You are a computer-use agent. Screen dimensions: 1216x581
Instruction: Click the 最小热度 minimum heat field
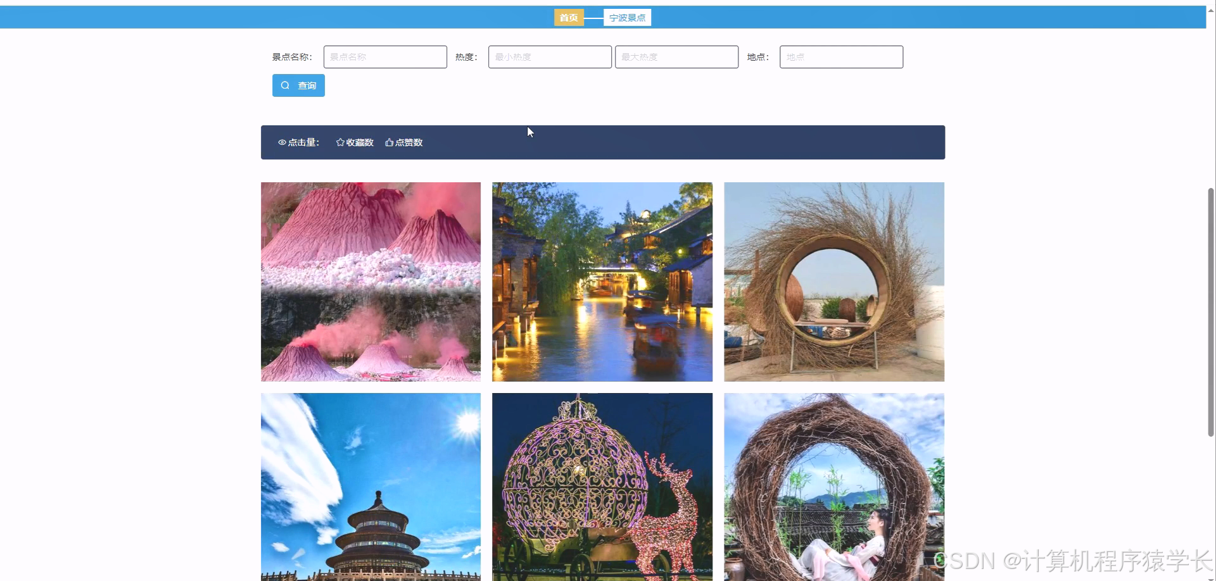[x=549, y=56]
